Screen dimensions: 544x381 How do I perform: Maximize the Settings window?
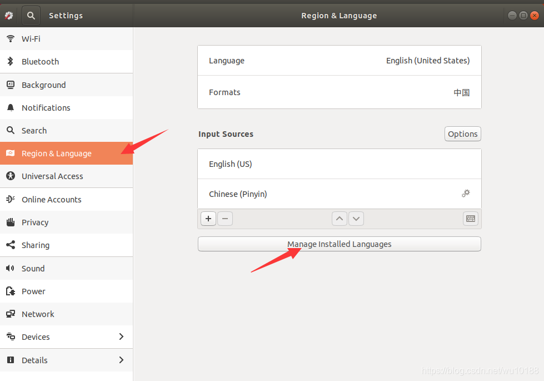(x=523, y=15)
